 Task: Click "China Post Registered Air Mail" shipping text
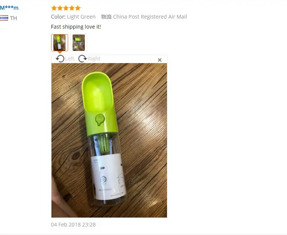(150, 17)
